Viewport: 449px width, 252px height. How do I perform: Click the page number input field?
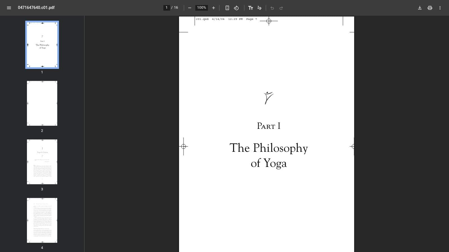[167, 8]
